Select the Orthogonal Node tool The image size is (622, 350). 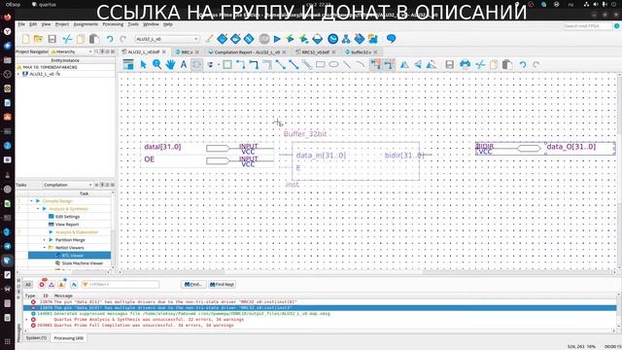click(241, 65)
